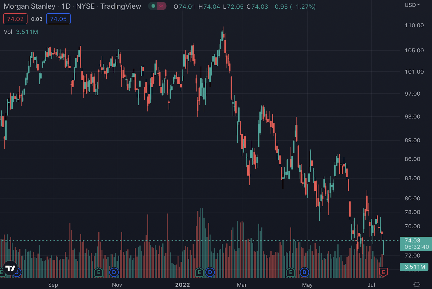The width and height of the screenshot is (432, 289).
Task: Open the dividend marker near May
Action: click(304, 272)
